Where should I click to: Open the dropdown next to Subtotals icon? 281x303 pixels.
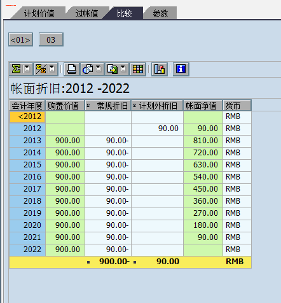52,69
